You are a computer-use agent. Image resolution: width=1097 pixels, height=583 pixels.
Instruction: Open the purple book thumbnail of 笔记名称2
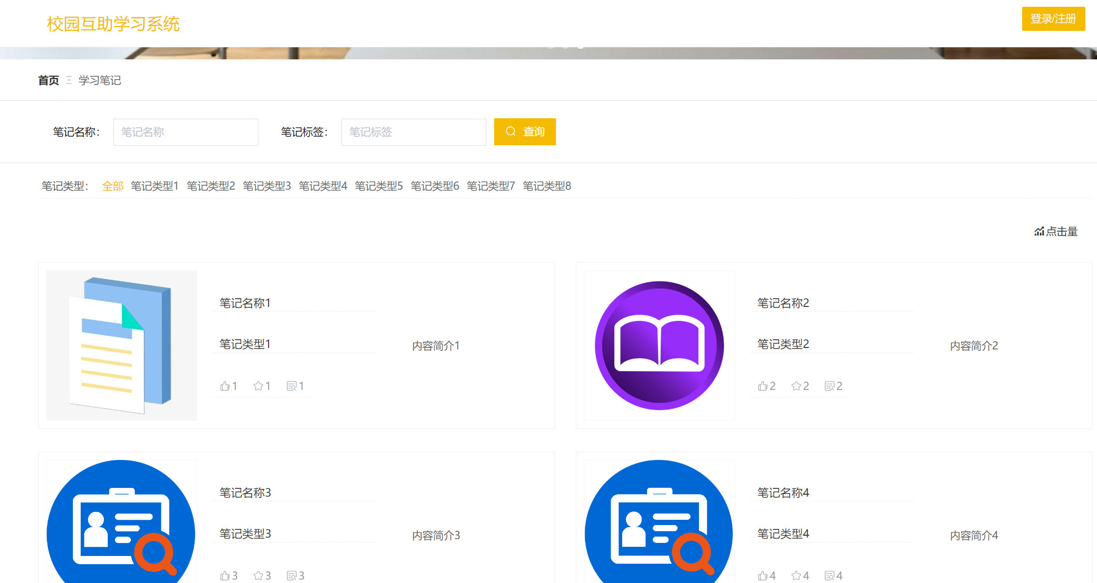tap(659, 346)
